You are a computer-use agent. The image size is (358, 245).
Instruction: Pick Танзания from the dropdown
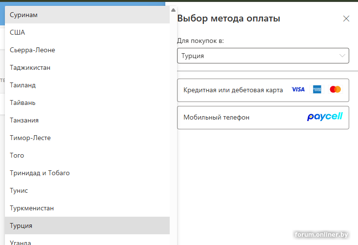tap(87, 120)
